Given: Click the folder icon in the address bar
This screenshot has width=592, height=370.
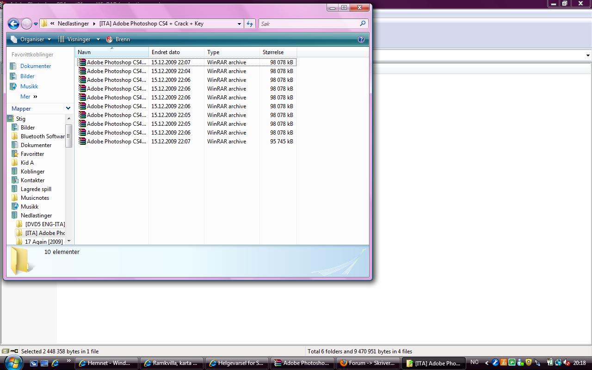Looking at the screenshot, I should pyautogui.click(x=44, y=24).
